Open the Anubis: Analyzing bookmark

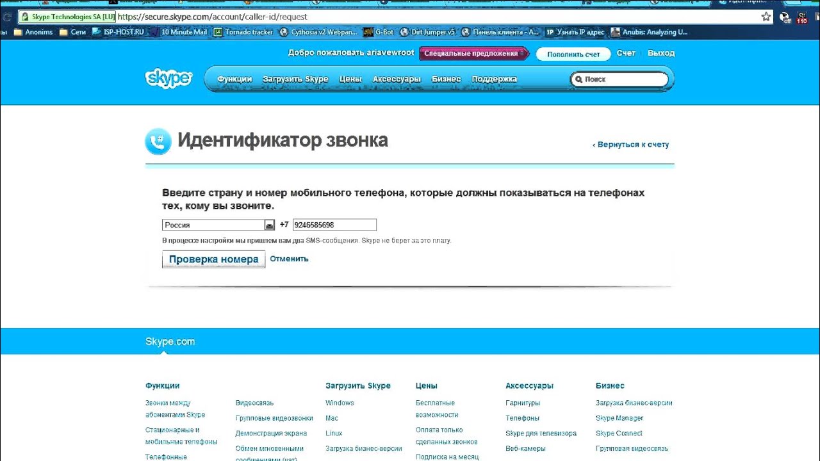click(x=650, y=32)
